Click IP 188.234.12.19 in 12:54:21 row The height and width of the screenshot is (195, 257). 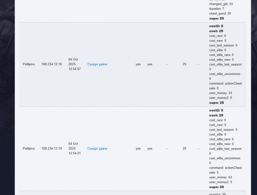pos(51,149)
